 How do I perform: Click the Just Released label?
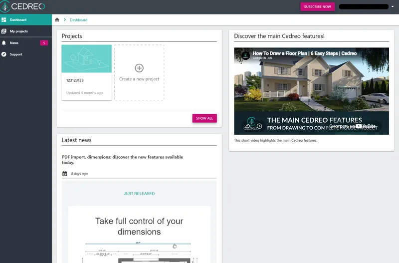point(139,194)
